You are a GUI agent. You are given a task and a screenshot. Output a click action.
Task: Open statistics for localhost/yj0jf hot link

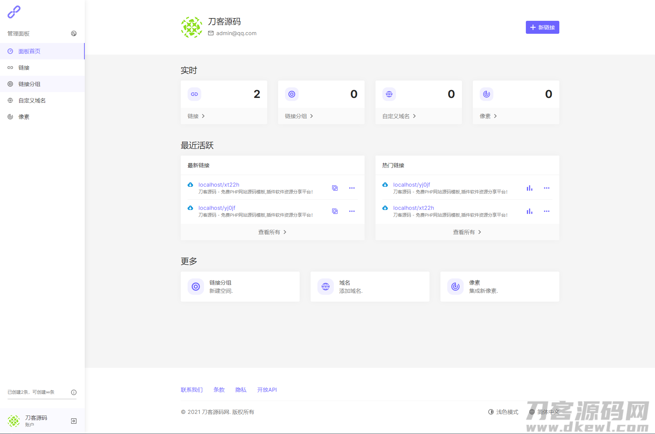point(529,188)
